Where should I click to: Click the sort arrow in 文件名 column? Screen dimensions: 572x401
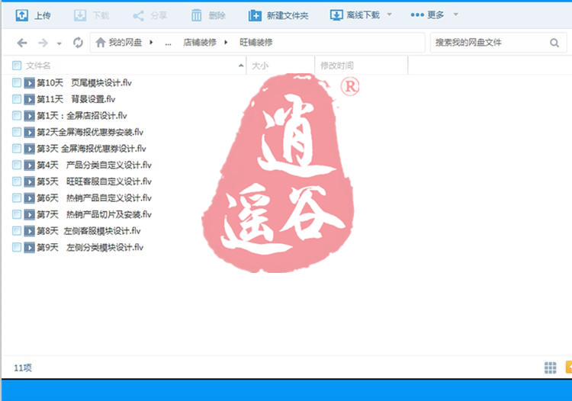click(241, 66)
